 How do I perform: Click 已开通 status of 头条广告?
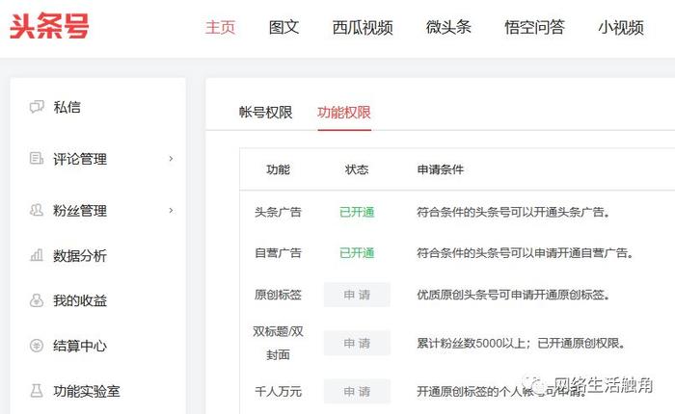click(x=357, y=212)
